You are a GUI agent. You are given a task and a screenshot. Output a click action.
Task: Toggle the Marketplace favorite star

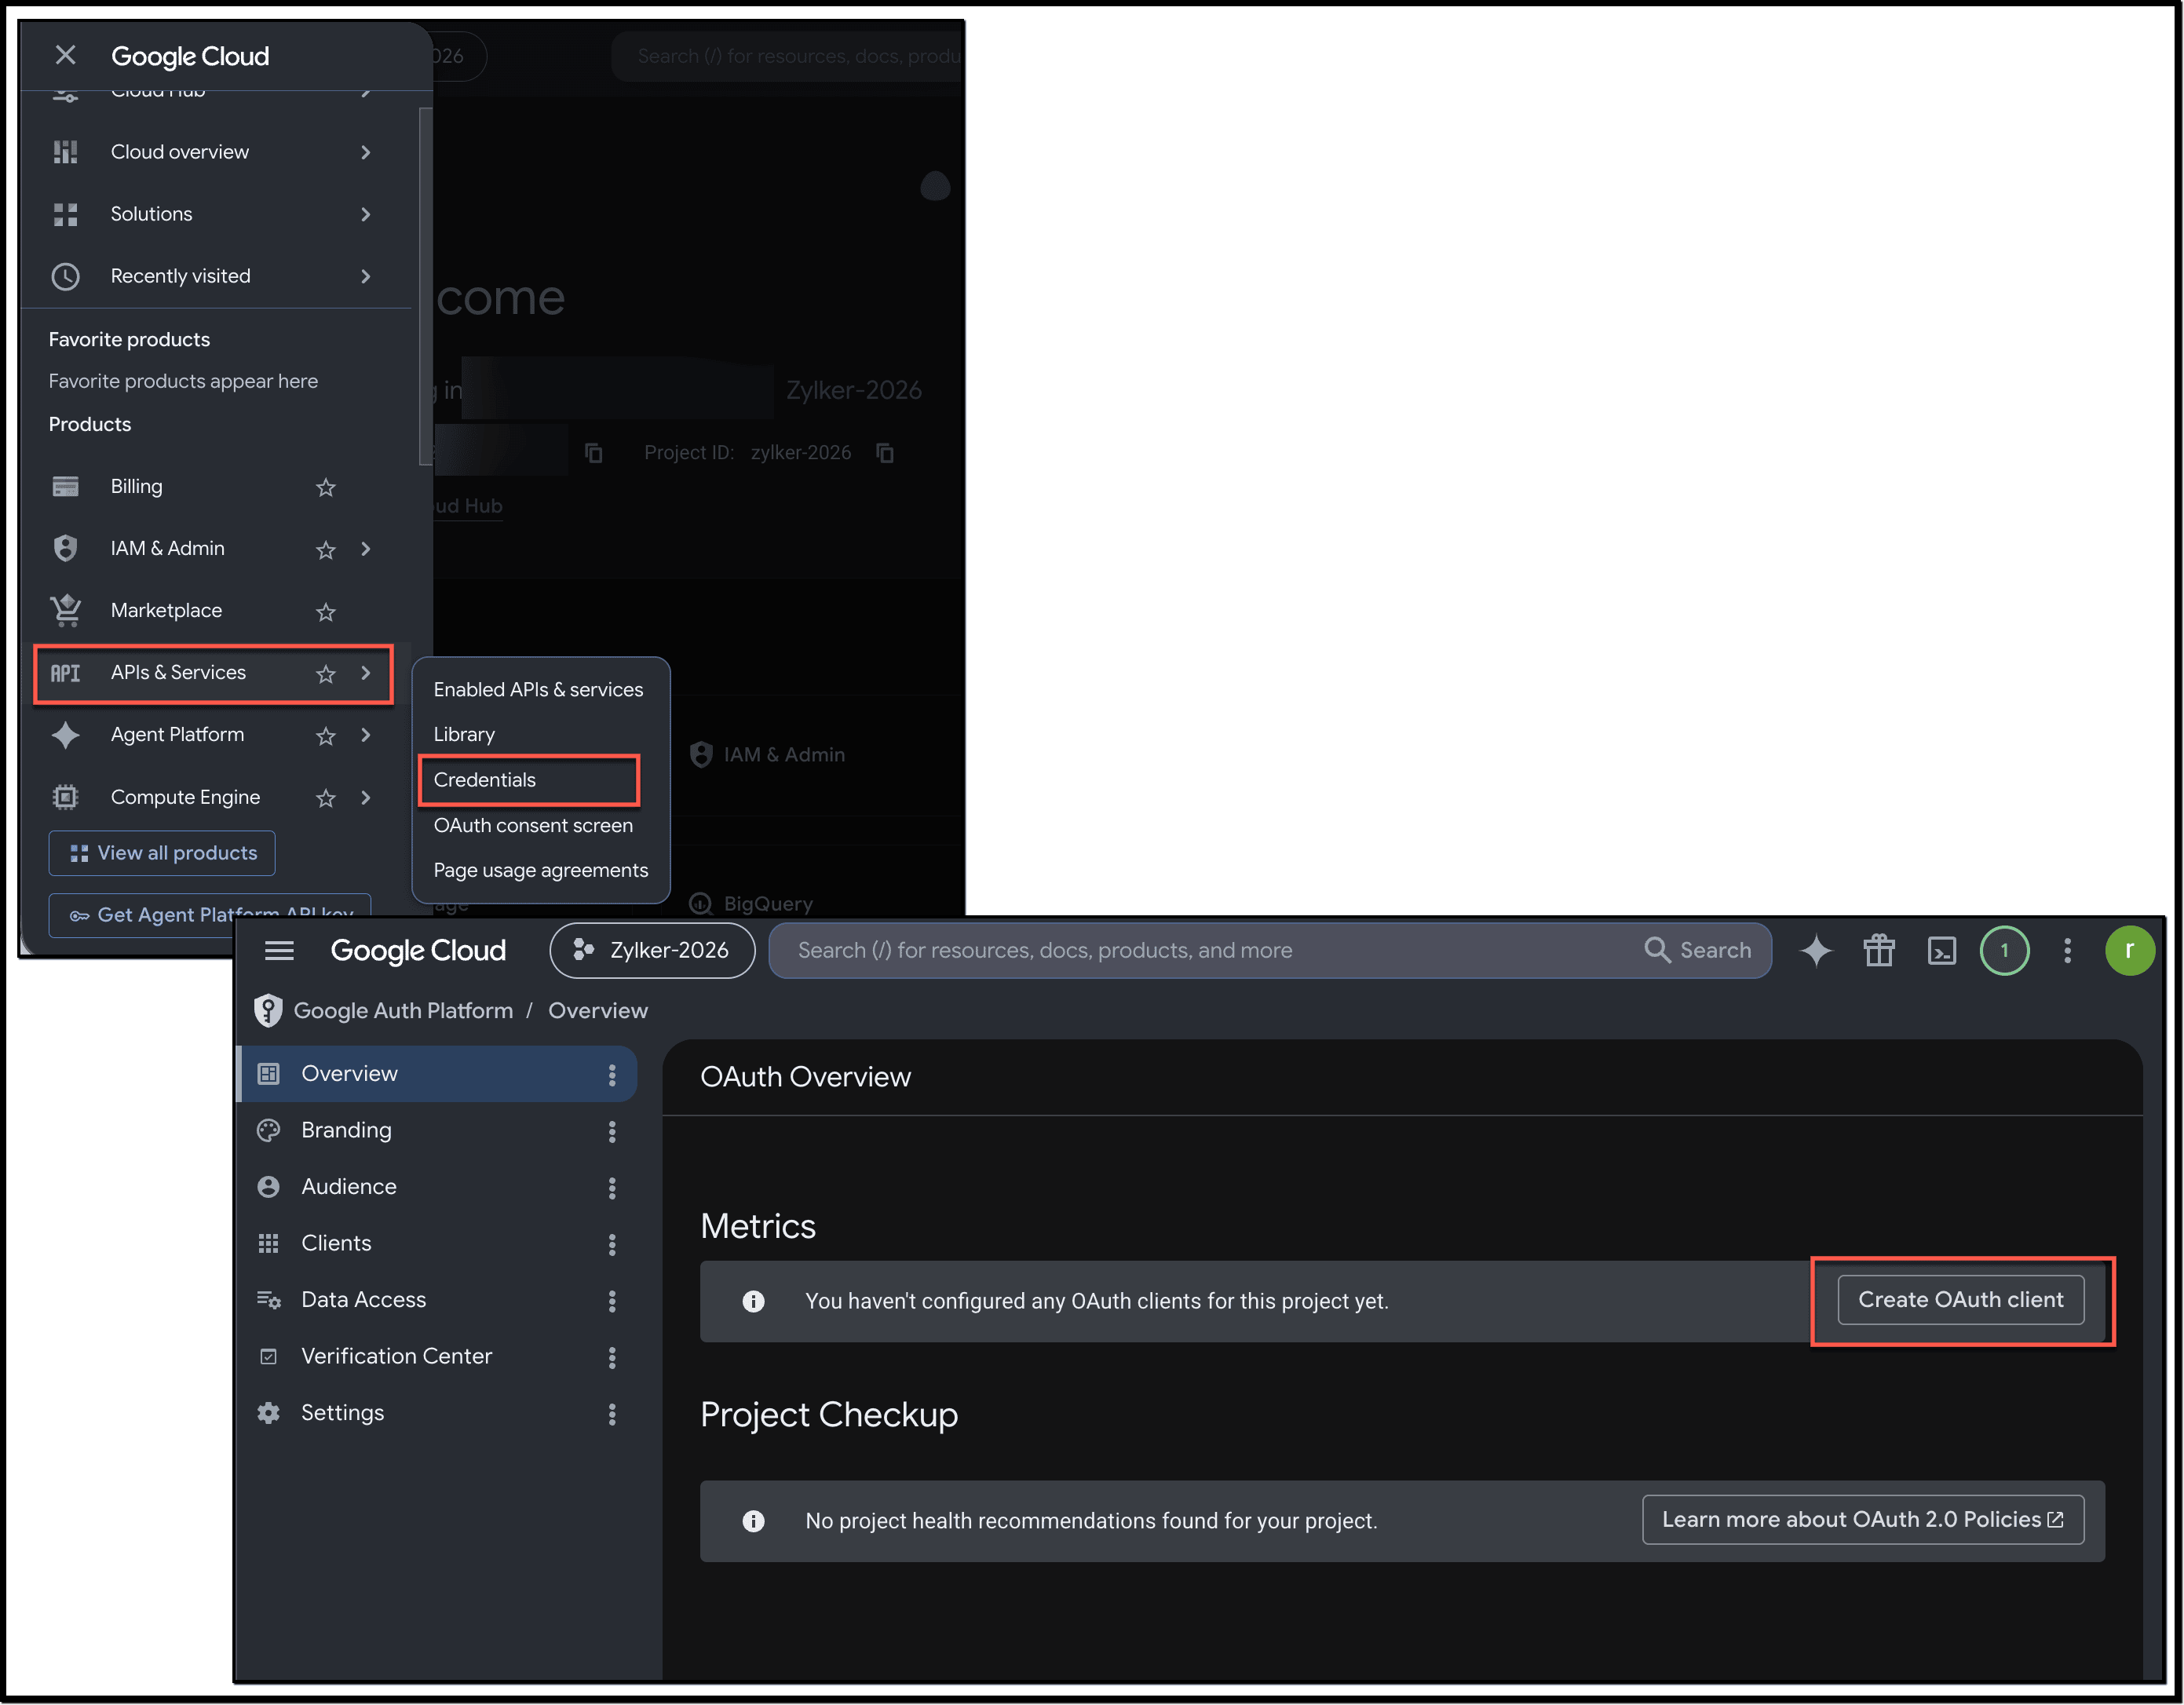[x=326, y=612]
